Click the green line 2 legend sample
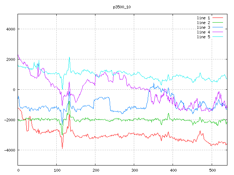Image resolution: width=234 pixels, height=175 pixels. click(218, 22)
